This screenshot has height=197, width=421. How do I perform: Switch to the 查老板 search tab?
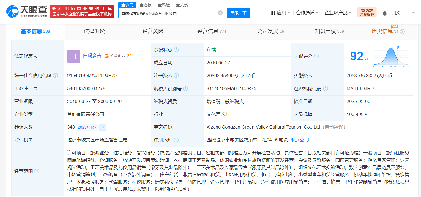146,5
